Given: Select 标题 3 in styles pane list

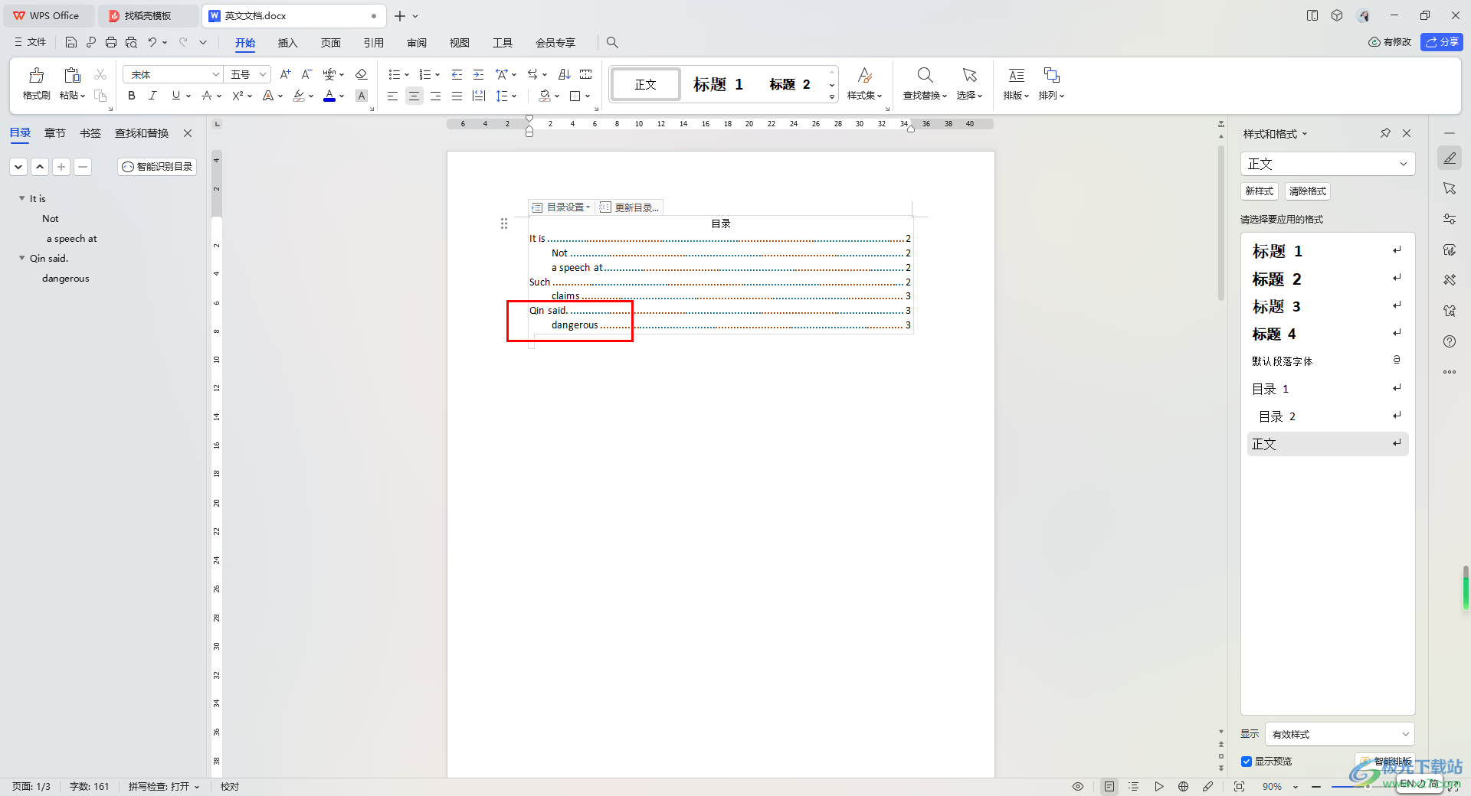Looking at the screenshot, I should (1327, 306).
